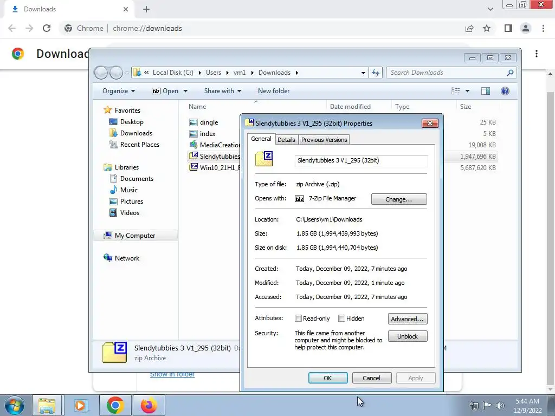Expand the Open button's dropdown arrow
Image resolution: width=555 pixels, height=416 pixels.
[x=185, y=91]
